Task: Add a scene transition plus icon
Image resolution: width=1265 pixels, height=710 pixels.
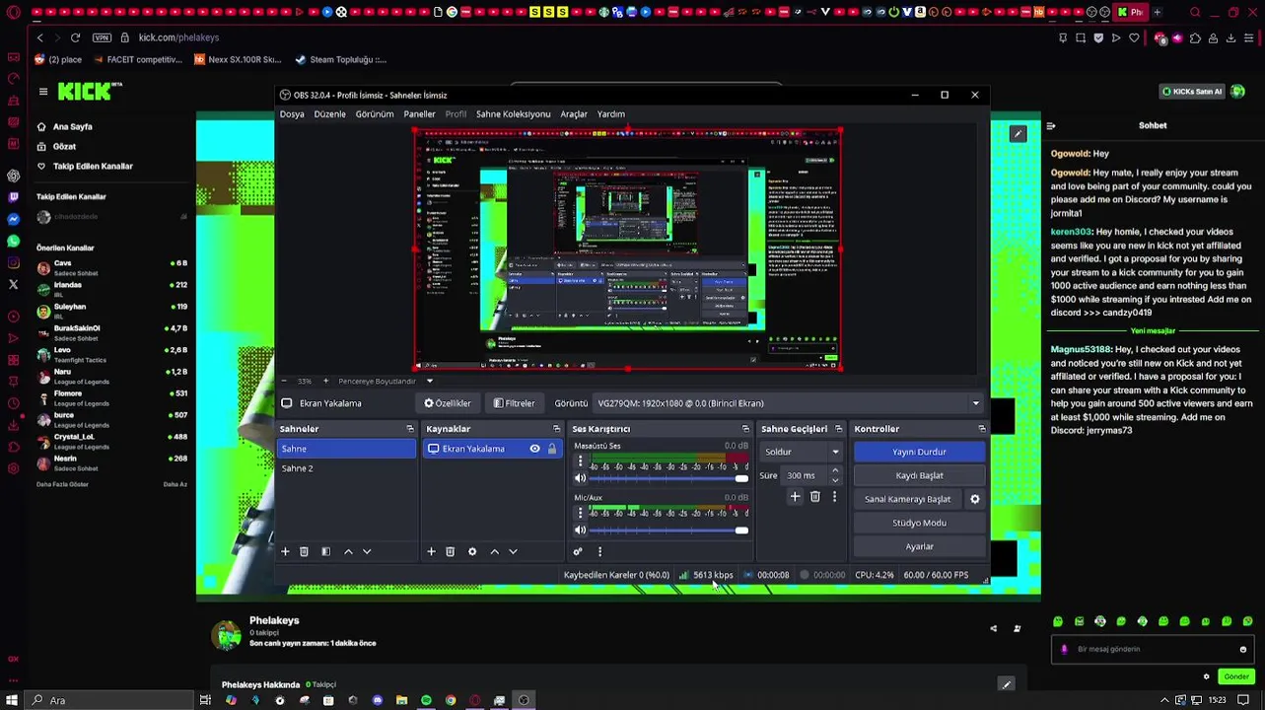Action: (795, 497)
